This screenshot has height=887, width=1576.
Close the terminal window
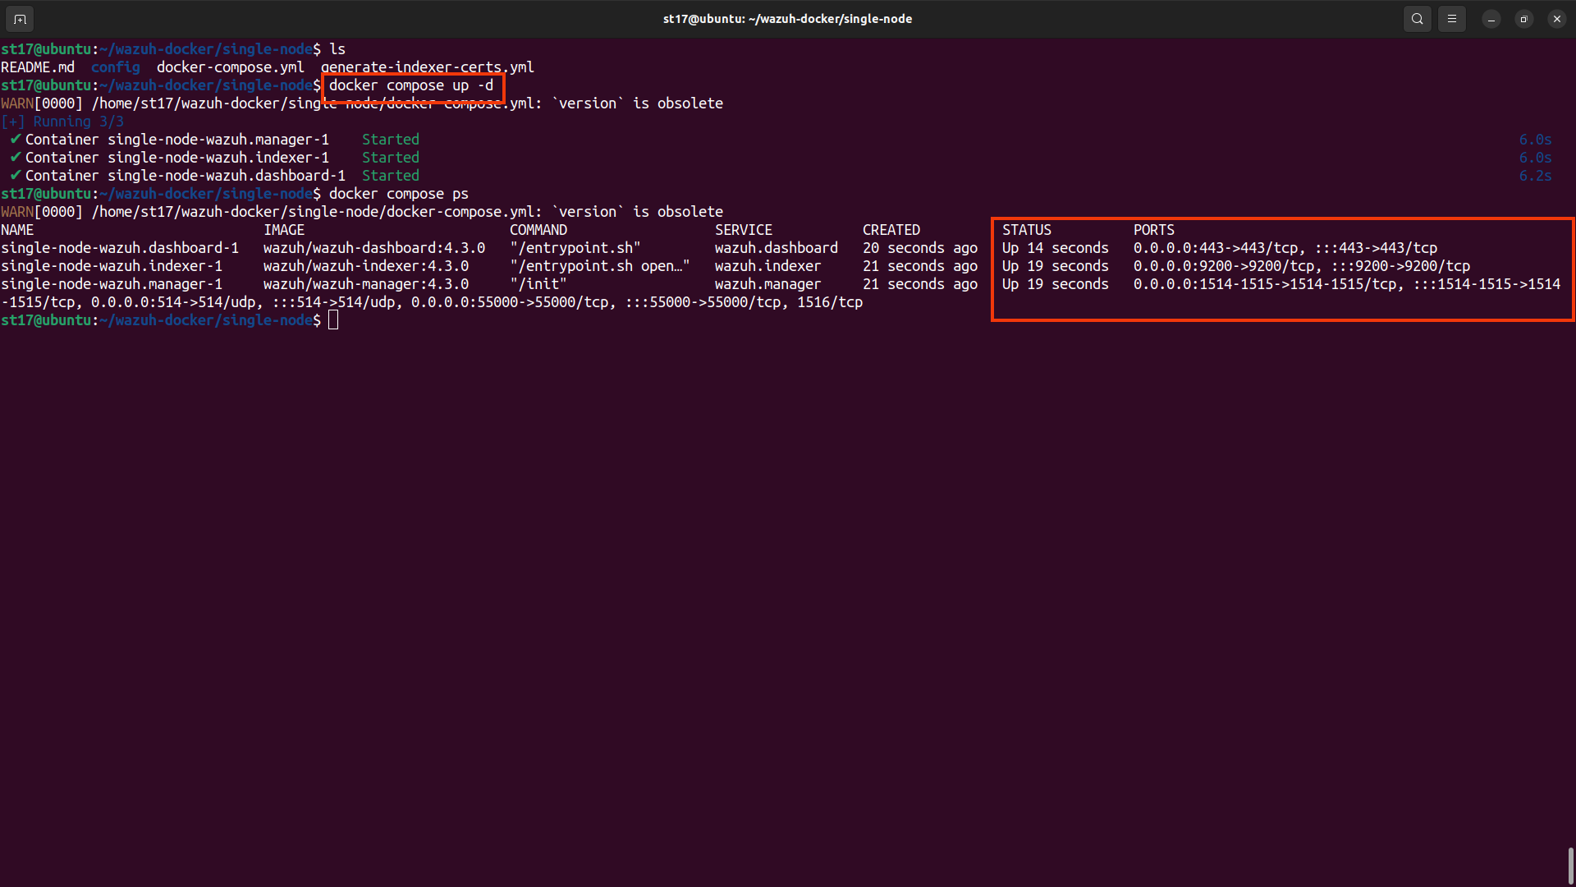click(1556, 19)
